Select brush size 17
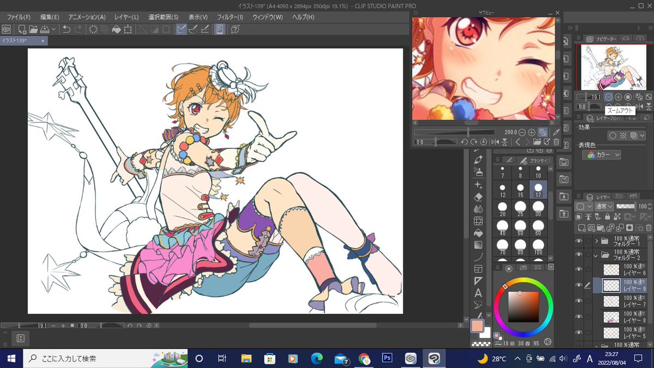654x368 pixels. (x=538, y=190)
